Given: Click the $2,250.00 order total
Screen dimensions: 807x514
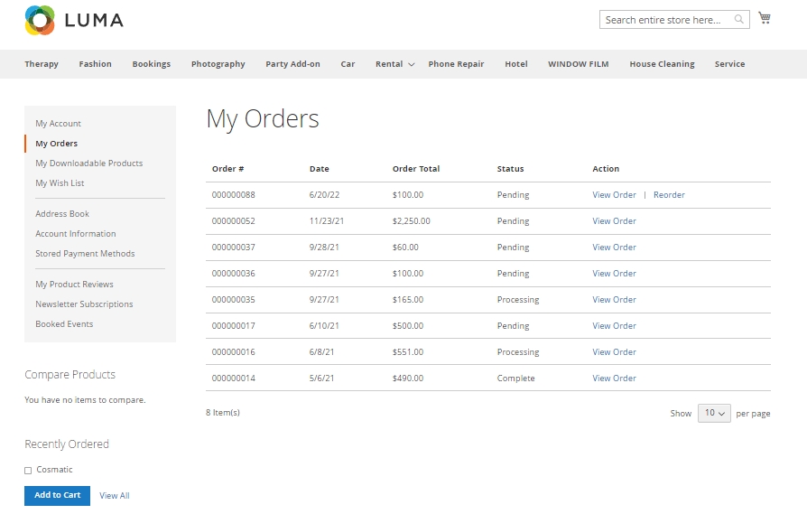Looking at the screenshot, I should 412,221.
